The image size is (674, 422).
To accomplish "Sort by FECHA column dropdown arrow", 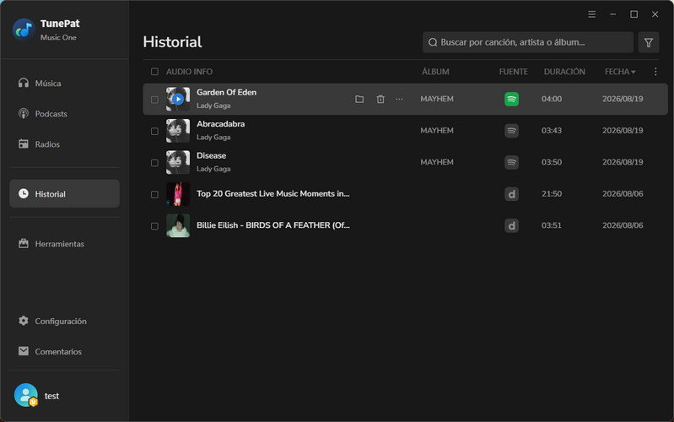I will click(x=634, y=72).
